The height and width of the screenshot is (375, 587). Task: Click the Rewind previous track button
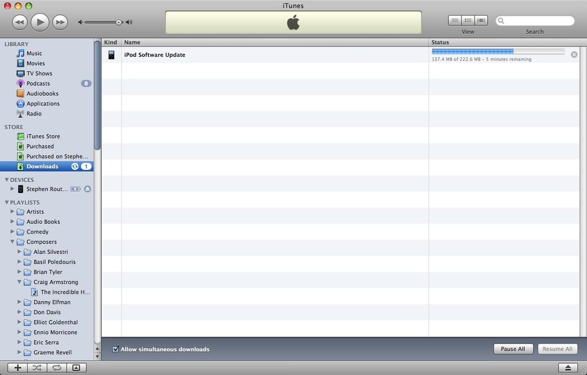[x=20, y=22]
